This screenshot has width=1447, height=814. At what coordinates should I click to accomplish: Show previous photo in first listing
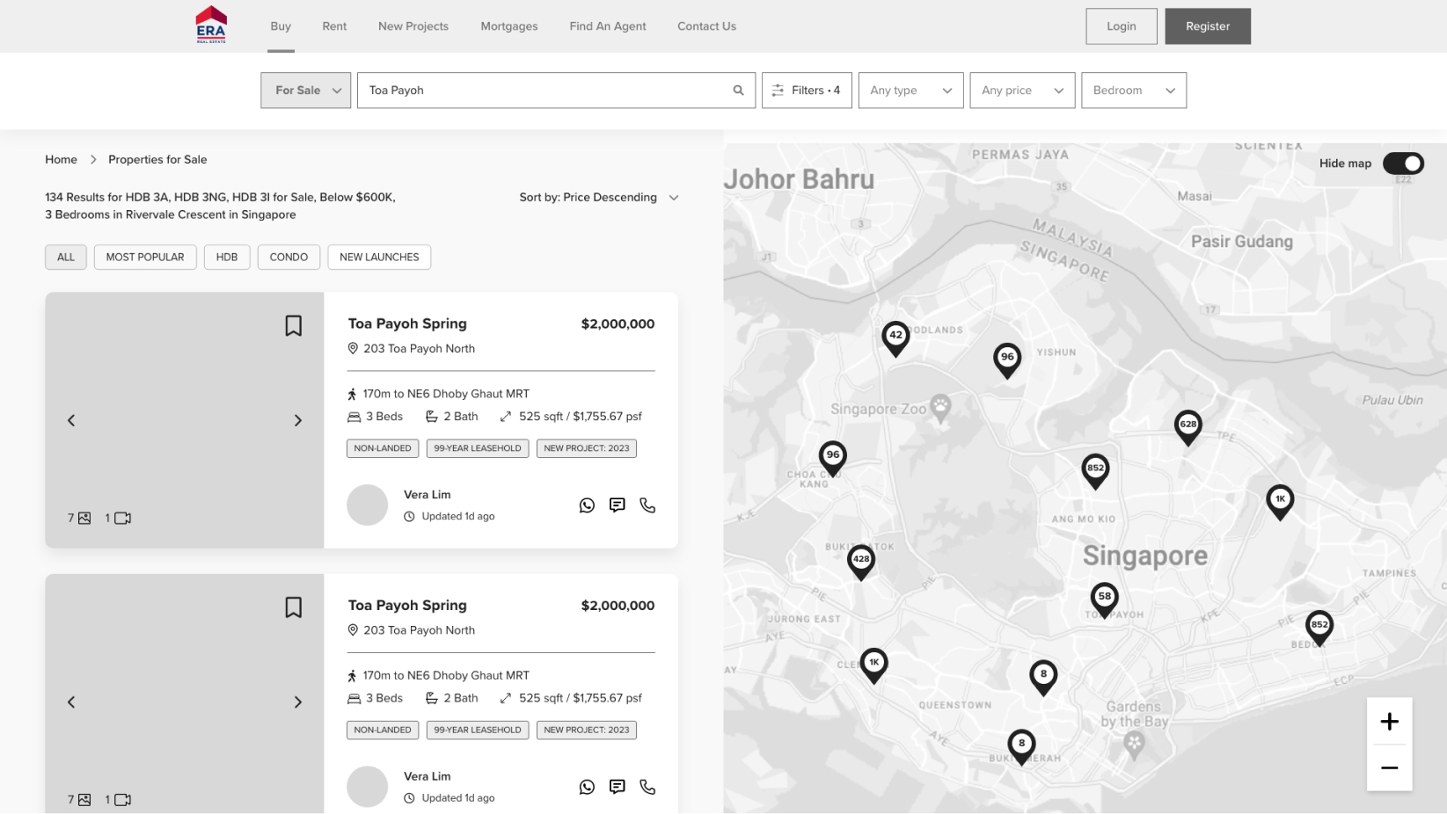(71, 420)
